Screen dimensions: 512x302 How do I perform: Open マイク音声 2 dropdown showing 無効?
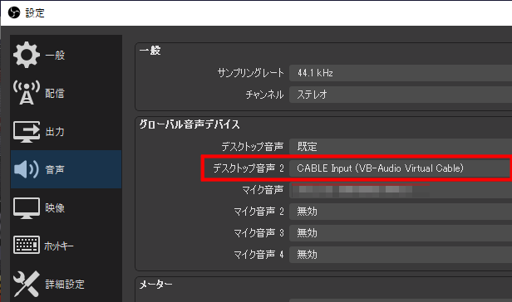click(x=401, y=212)
